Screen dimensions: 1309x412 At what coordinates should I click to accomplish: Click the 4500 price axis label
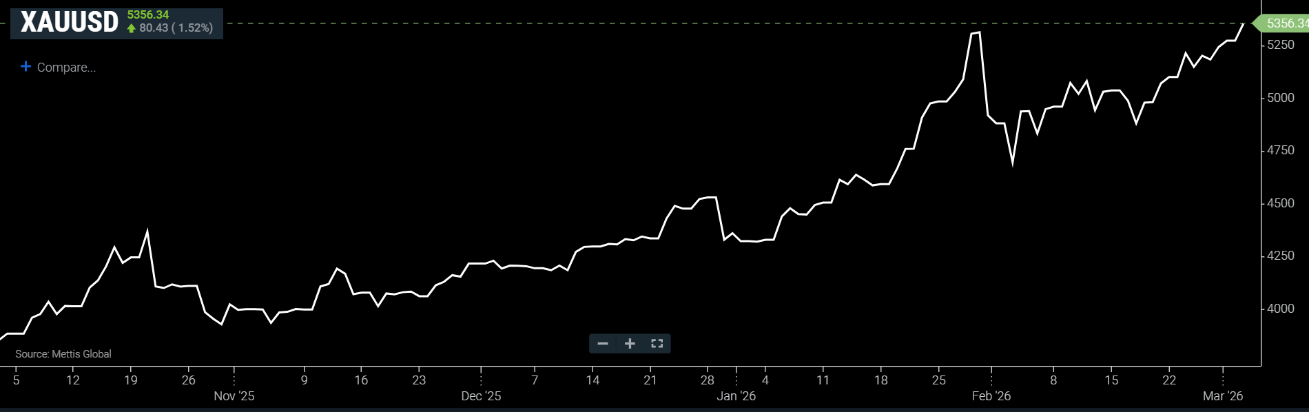[1281, 203]
